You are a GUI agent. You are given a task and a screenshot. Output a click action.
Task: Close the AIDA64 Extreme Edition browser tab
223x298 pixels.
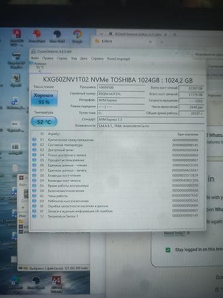click(x=166, y=34)
